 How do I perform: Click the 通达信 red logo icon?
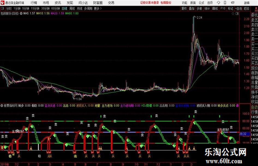tap(2, 3)
